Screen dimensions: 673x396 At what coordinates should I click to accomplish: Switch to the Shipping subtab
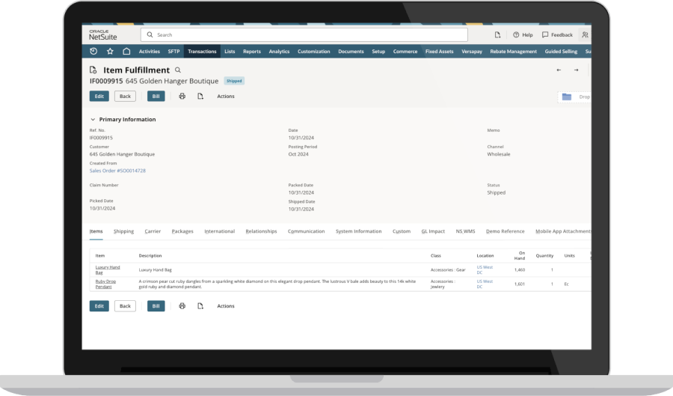click(124, 231)
